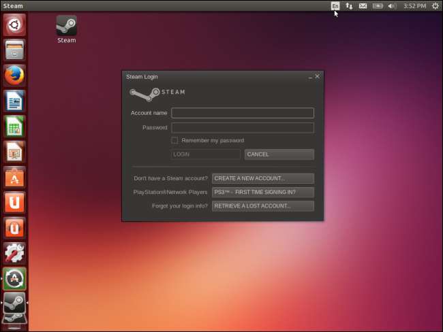Click RETRIEVE A LOST ACCOUNT button

262,205
